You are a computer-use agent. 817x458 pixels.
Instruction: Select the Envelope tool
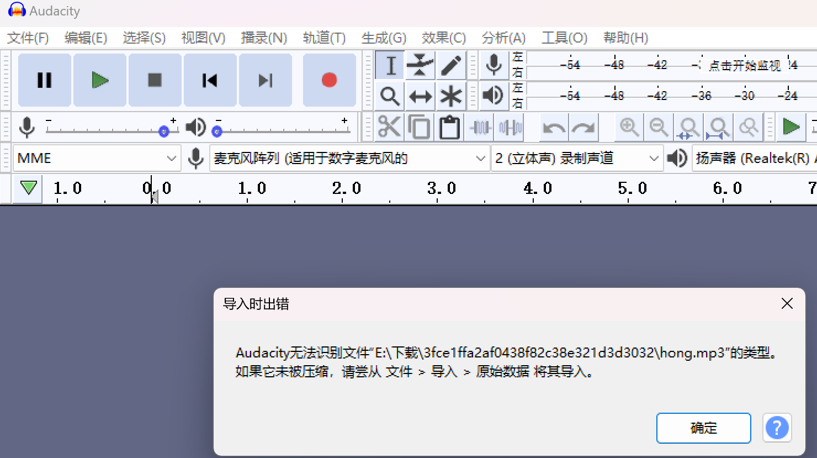420,66
